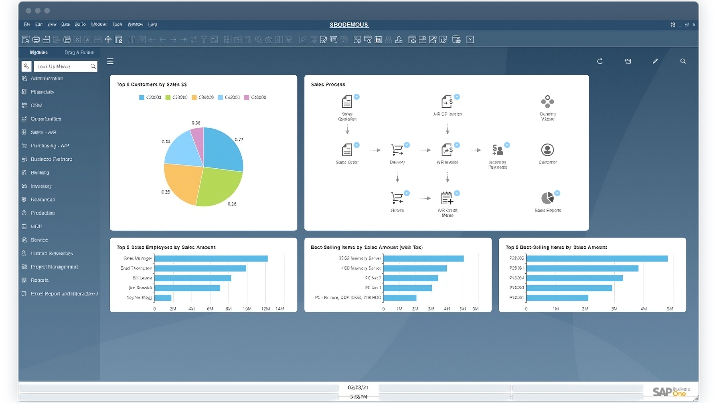Expand the Sales - A/R module
The height and width of the screenshot is (403, 717).
pos(43,132)
